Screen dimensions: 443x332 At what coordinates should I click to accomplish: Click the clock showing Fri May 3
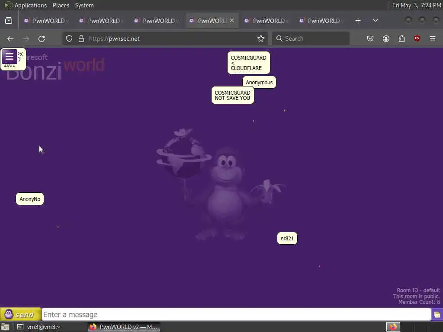point(417,5)
